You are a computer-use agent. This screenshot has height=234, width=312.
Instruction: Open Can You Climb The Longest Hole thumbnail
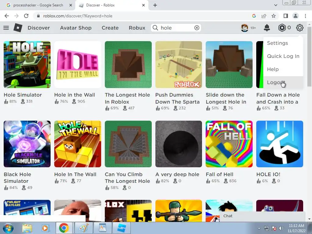pos(128,144)
